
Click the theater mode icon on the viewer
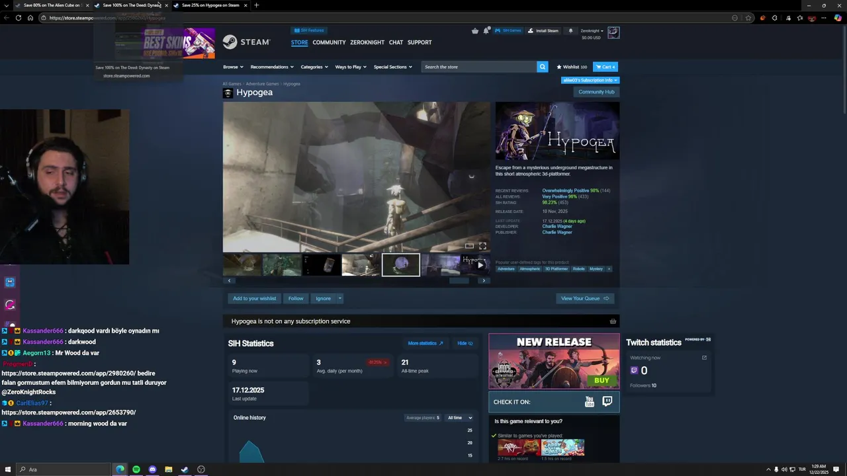469,246
